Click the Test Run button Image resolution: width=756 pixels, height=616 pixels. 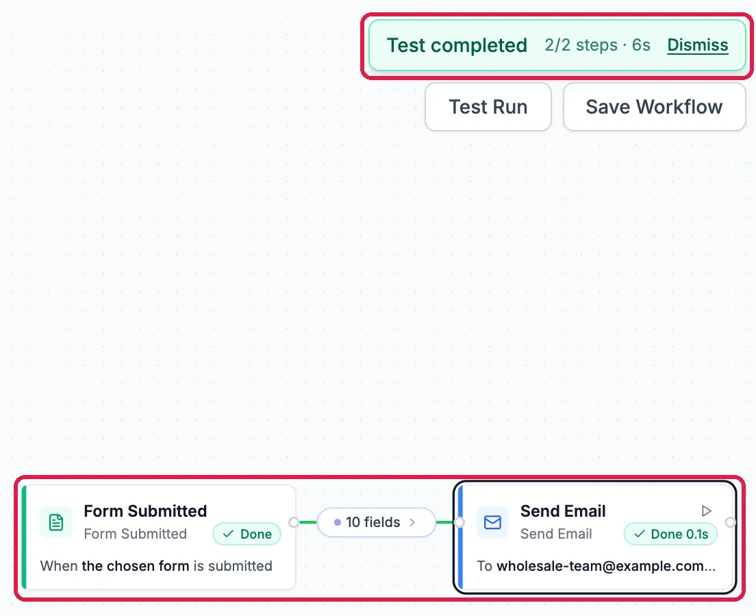[488, 107]
